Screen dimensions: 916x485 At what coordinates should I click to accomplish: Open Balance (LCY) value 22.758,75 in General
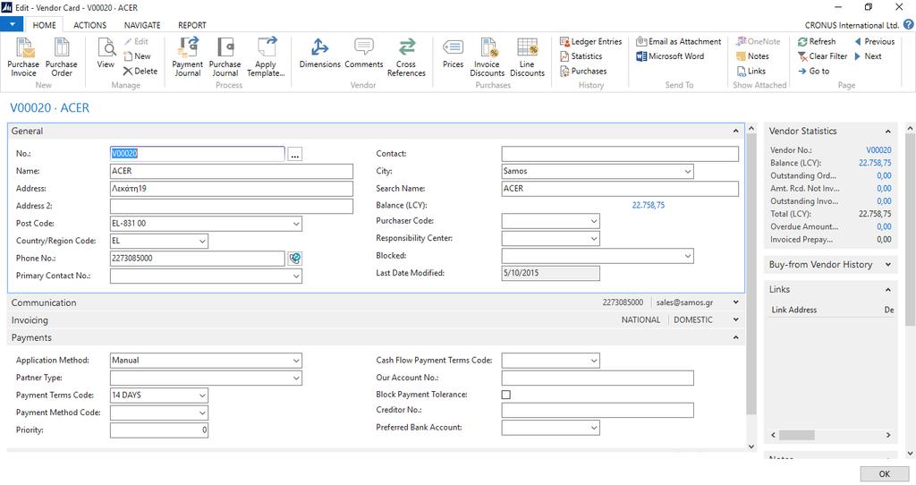(x=649, y=205)
